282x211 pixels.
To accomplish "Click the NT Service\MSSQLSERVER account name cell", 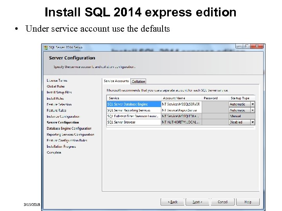I will pyautogui.click(x=181, y=104).
